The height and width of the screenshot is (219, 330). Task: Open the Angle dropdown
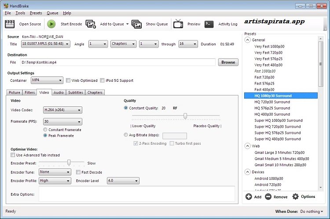coord(98,44)
